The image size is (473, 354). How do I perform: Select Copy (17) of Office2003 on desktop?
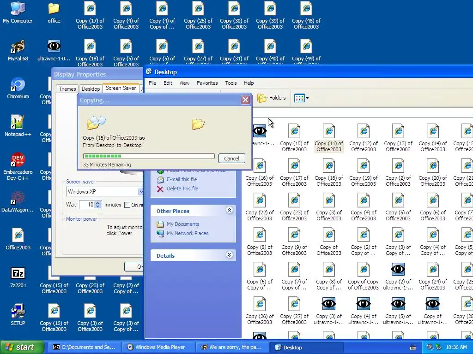coord(90,15)
